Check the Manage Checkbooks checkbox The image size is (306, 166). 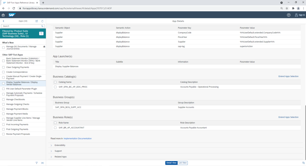[4, 100]
